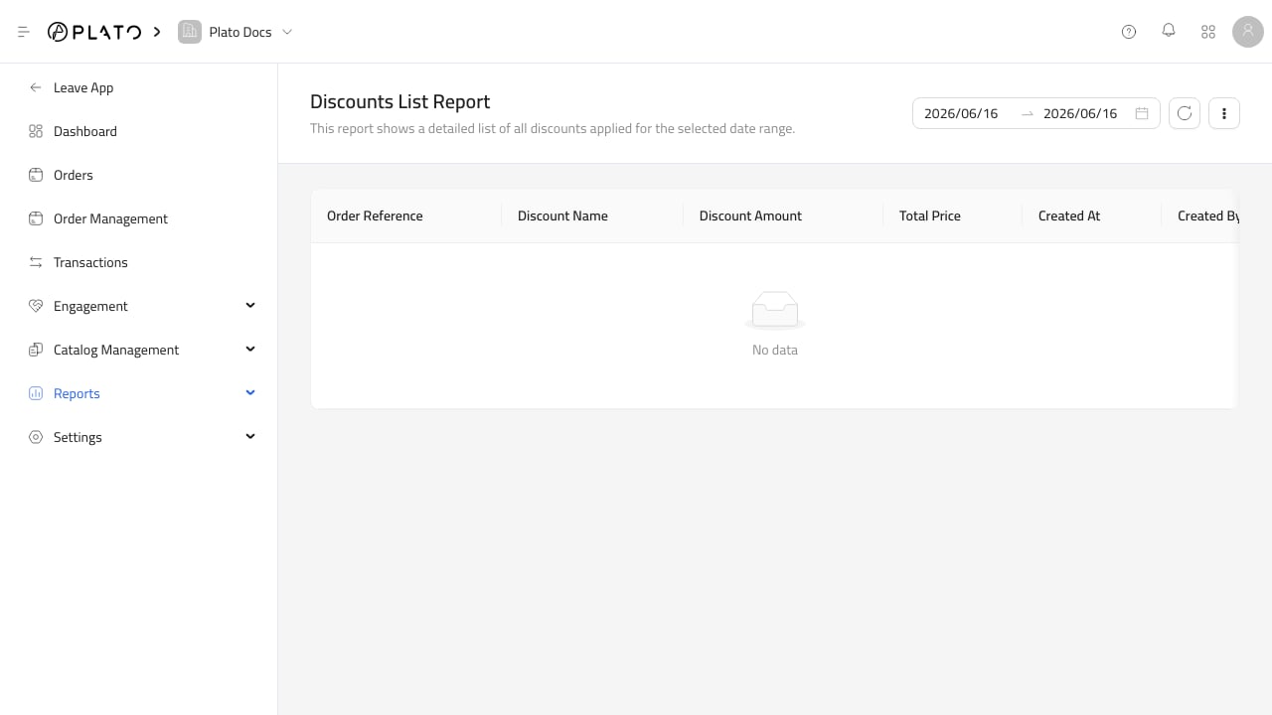Open the three-dot more options menu
Viewport: 1272px width, 715px height.
[1224, 113]
